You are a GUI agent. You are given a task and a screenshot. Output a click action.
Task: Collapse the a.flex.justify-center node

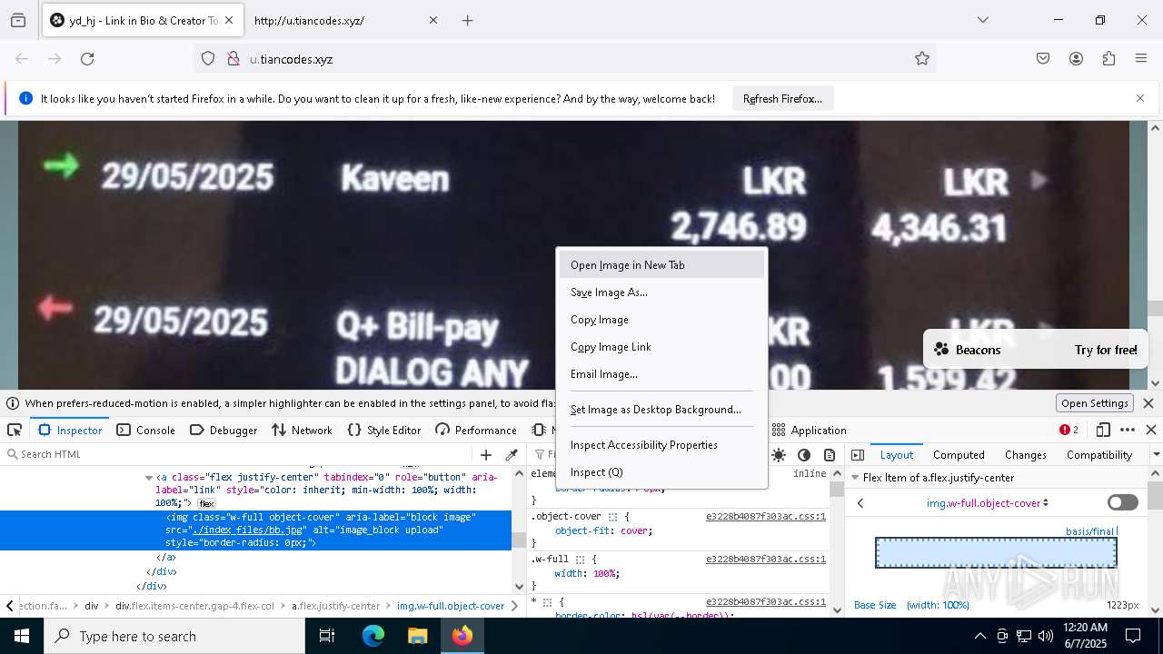[x=149, y=477]
